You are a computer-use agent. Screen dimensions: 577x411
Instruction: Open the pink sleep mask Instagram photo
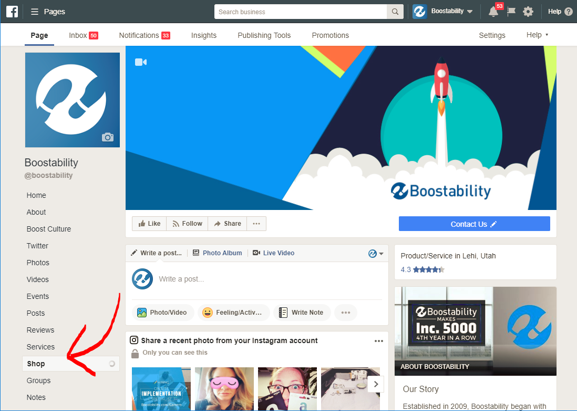[x=224, y=389]
